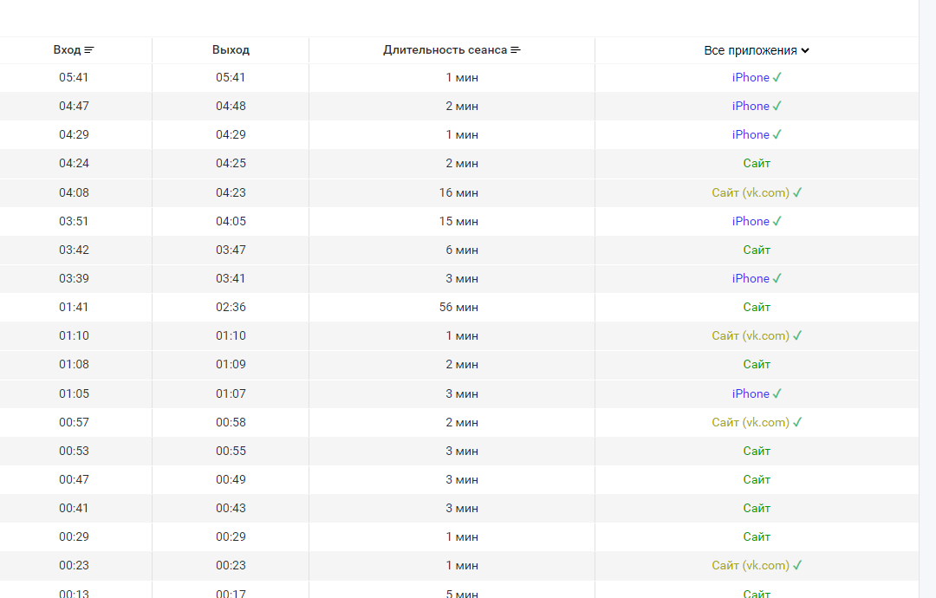Open iPhone link in the 04:47 row

751,107
